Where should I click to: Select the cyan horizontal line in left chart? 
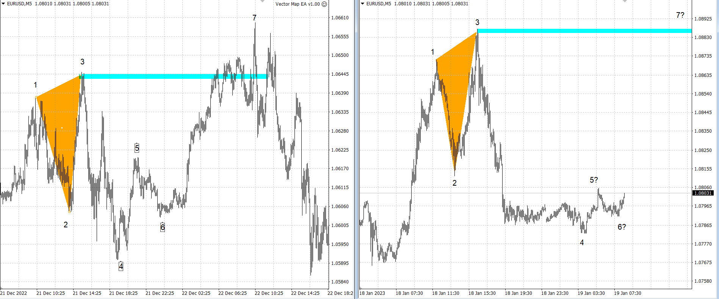(x=174, y=76)
